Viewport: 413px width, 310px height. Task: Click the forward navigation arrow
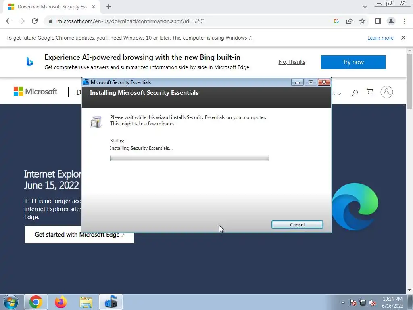(22, 21)
